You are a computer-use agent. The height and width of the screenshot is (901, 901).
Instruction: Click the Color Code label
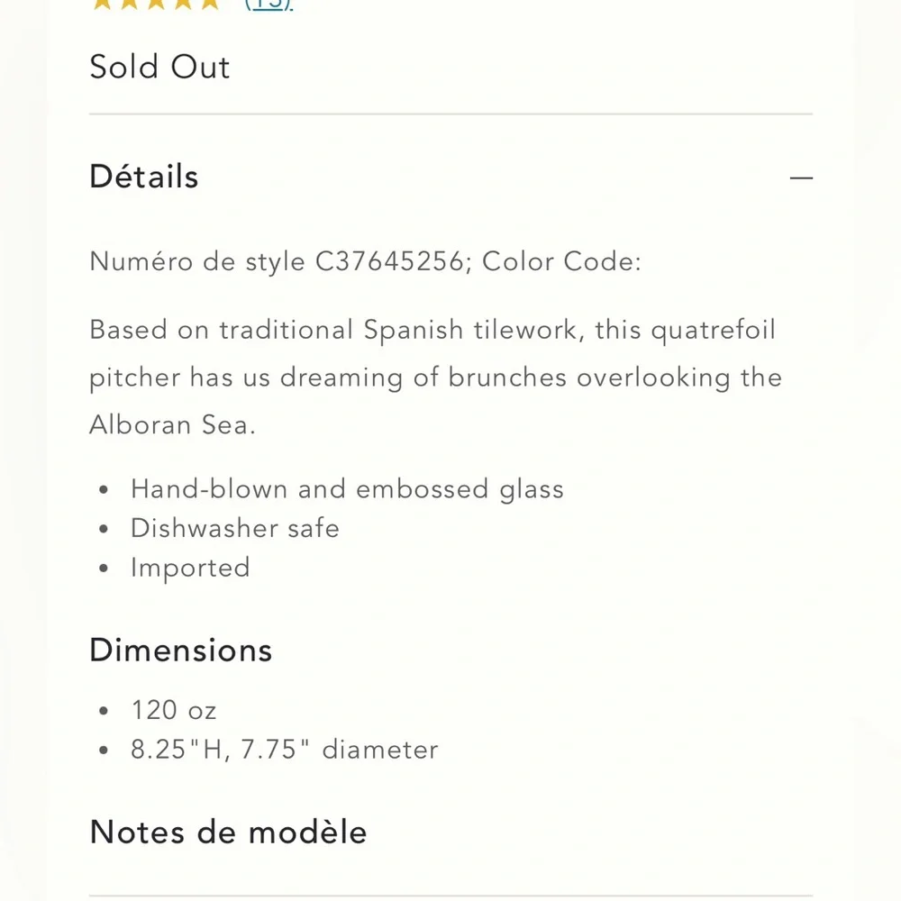coord(561,261)
